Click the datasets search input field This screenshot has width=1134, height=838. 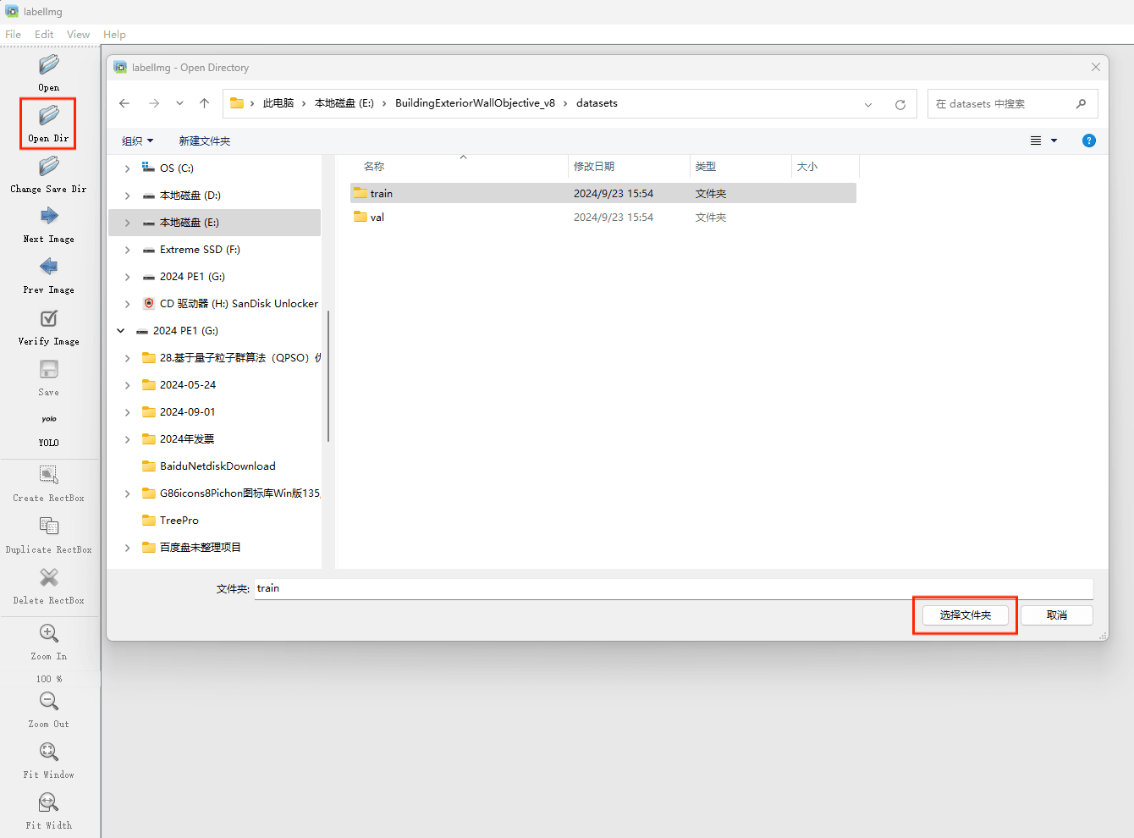1002,104
